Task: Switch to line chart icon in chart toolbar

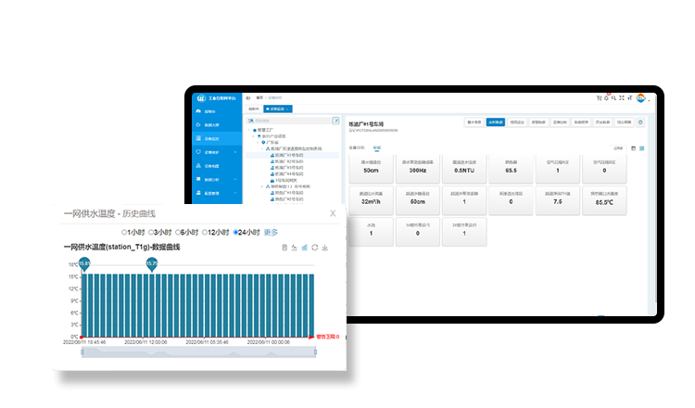Action: point(294,248)
